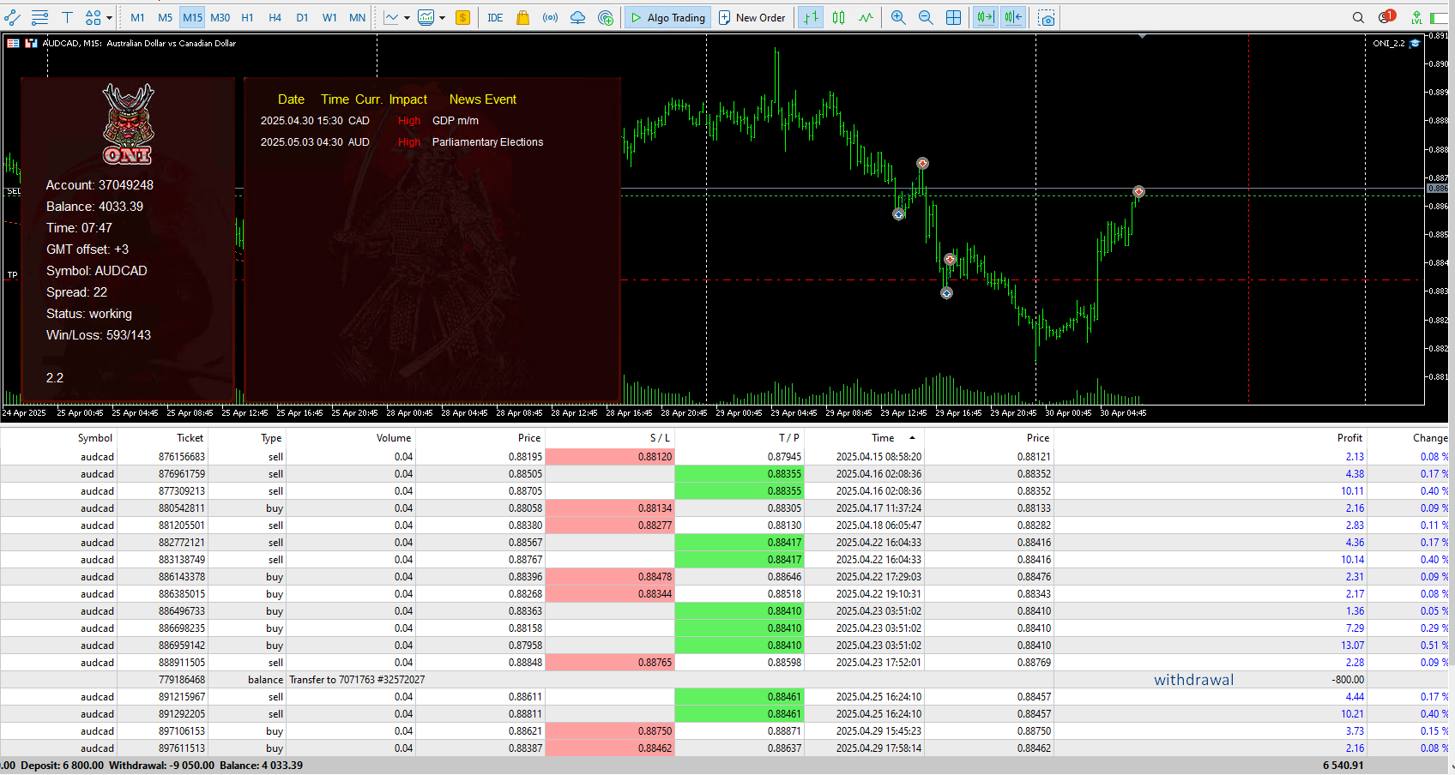Viewport: 1455px width, 775px height.
Task: Open the search magnifier icon
Action: [1358, 17]
